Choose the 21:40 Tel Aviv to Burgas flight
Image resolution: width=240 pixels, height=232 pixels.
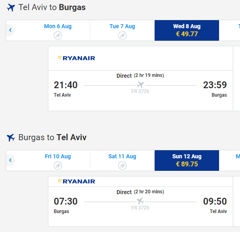coord(141,79)
